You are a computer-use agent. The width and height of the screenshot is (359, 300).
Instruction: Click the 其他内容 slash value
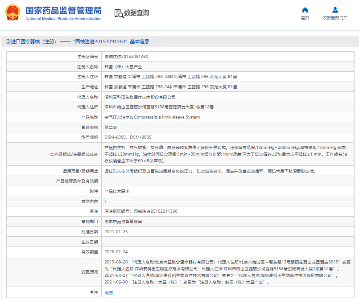(x=105, y=201)
